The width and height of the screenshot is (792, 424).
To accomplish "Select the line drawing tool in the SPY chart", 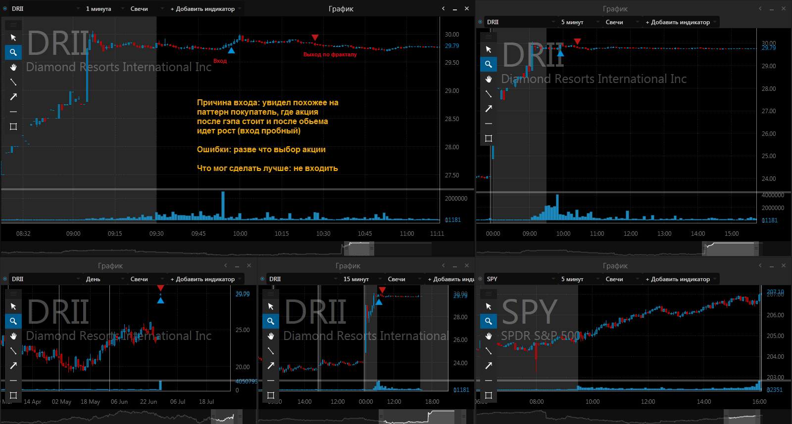I will [489, 351].
